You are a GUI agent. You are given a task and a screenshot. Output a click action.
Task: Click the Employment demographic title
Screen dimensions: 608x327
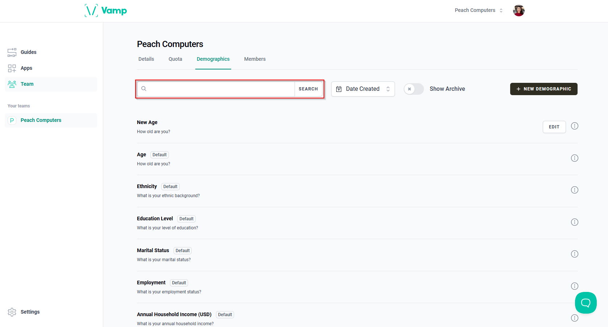[151, 283]
